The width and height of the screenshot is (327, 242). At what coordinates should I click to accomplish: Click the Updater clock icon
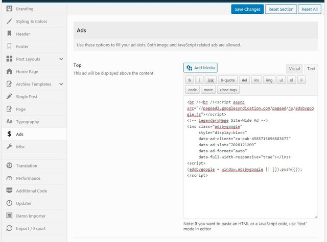(9, 203)
